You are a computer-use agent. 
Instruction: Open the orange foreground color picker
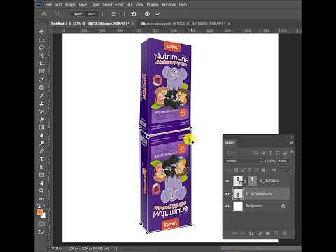click(40, 212)
